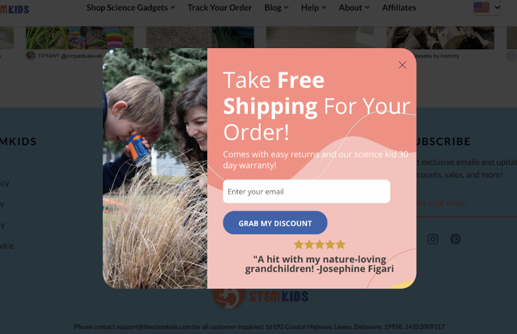Open Track Your Order page
This screenshot has width=517, height=334.
click(220, 7)
